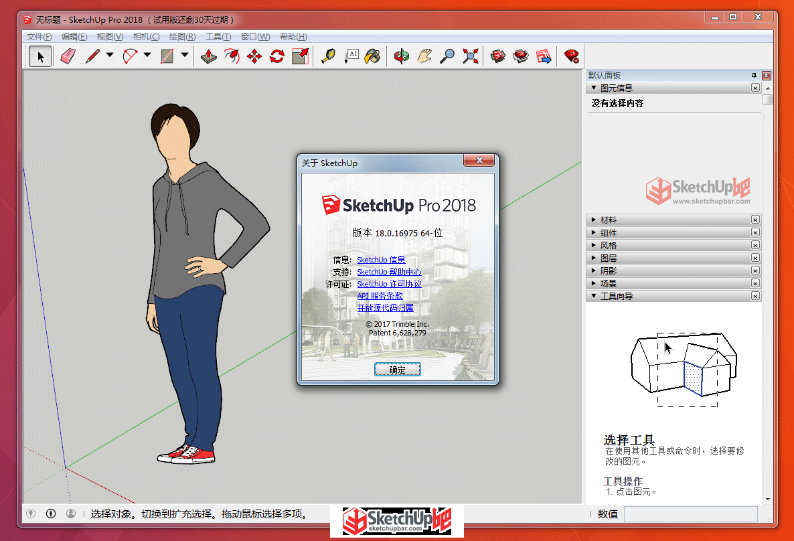794x541 pixels.
Task: Select the Scale tool
Action: [301, 56]
